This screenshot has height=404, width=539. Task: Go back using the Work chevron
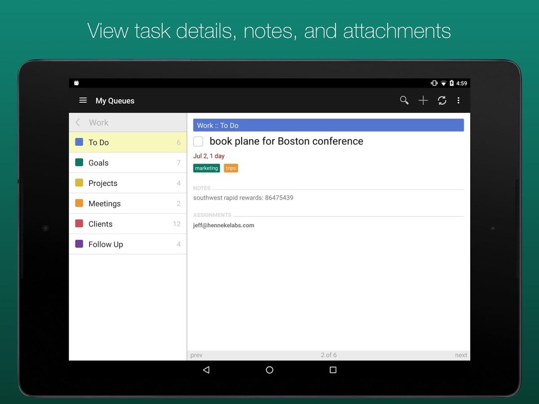point(78,123)
